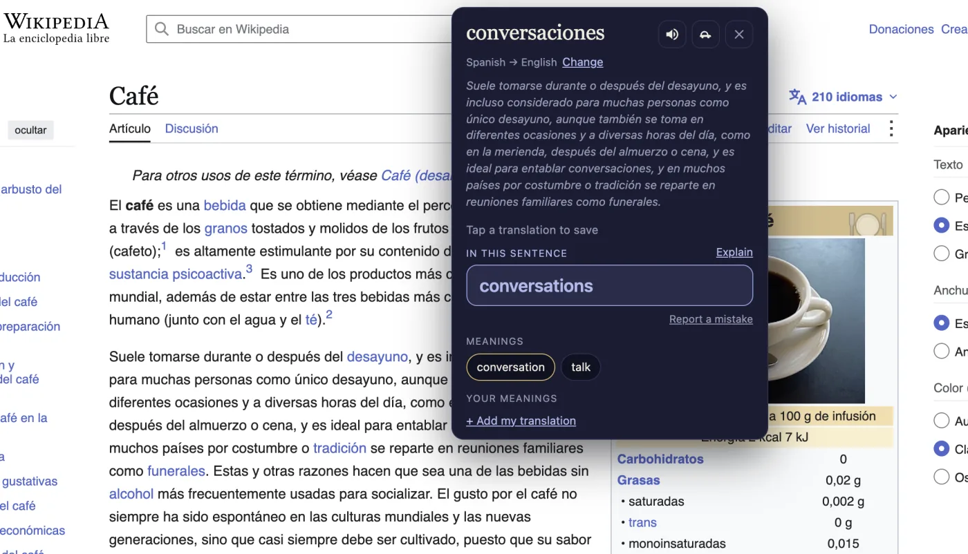Image resolution: width=968 pixels, height=554 pixels.
Task: Open the Carbohidratos link in the infobox
Action: pyautogui.click(x=660, y=459)
